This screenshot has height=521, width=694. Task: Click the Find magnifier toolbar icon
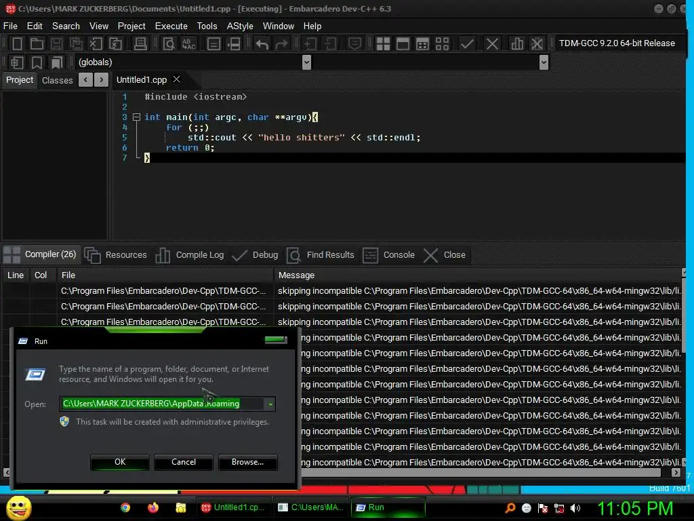[169, 44]
